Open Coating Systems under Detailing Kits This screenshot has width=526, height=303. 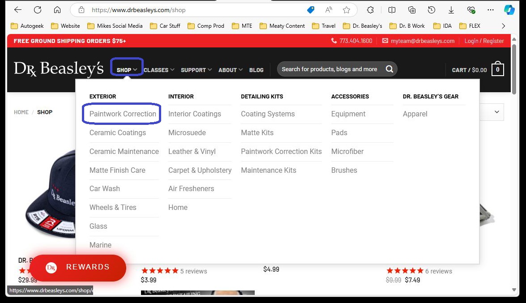(x=268, y=114)
